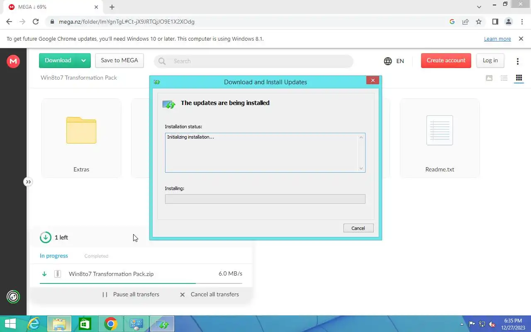Switch to list view icon
This screenshot has height=332, width=531.
(504, 78)
